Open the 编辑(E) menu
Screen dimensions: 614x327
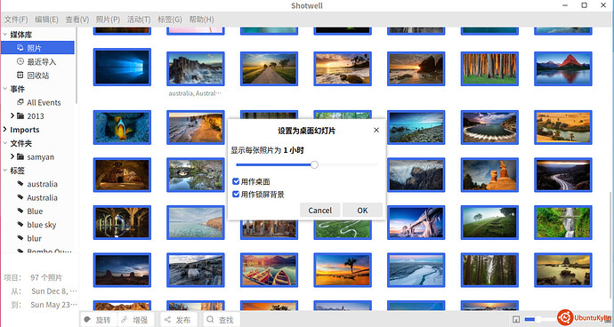[46, 20]
